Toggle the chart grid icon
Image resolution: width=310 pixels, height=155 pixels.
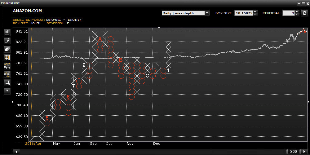[7, 58]
